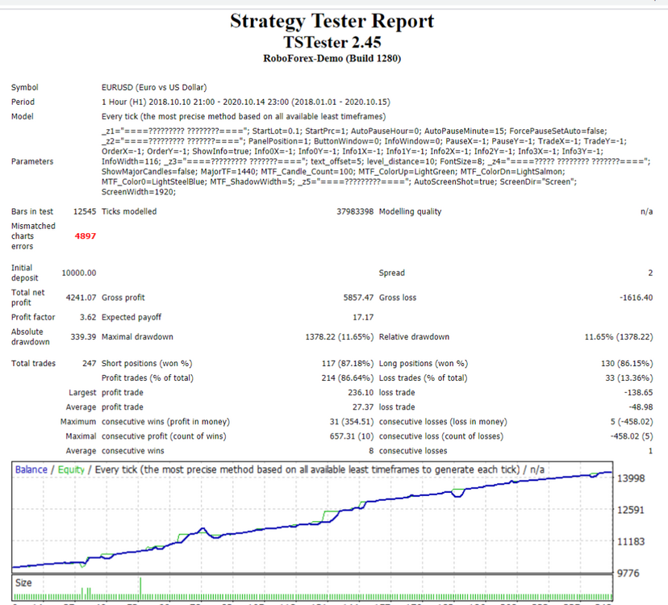The height and width of the screenshot is (605, 668).
Task: Click the Absolute drawdown label
Action: (31, 336)
